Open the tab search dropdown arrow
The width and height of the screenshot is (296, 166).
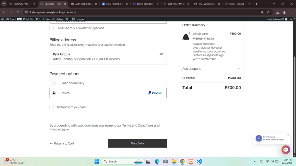(x=4, y=4)
